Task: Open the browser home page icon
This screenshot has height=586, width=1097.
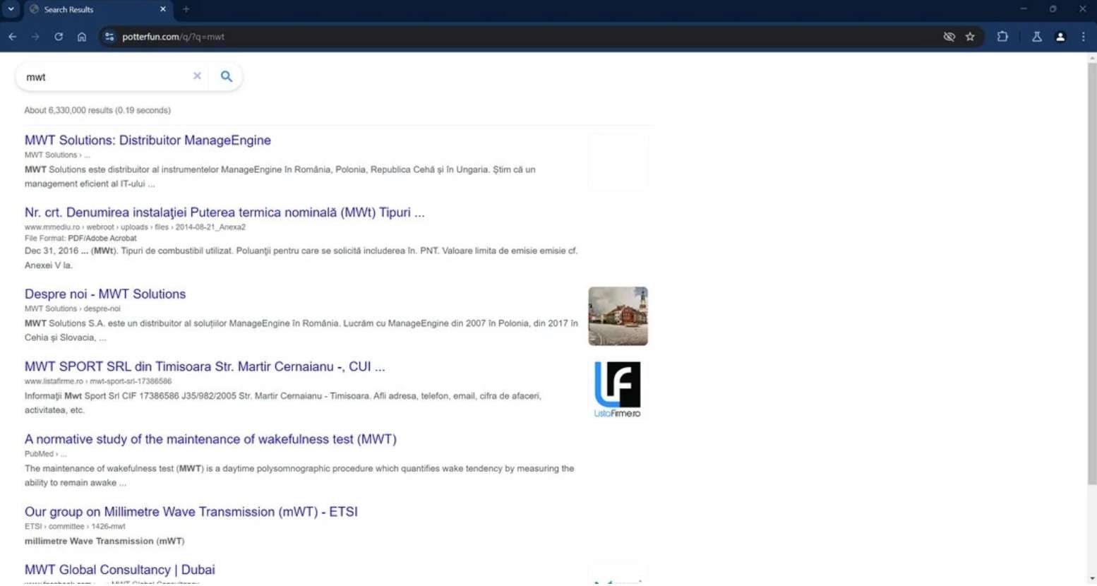Action: pos(82,37)
